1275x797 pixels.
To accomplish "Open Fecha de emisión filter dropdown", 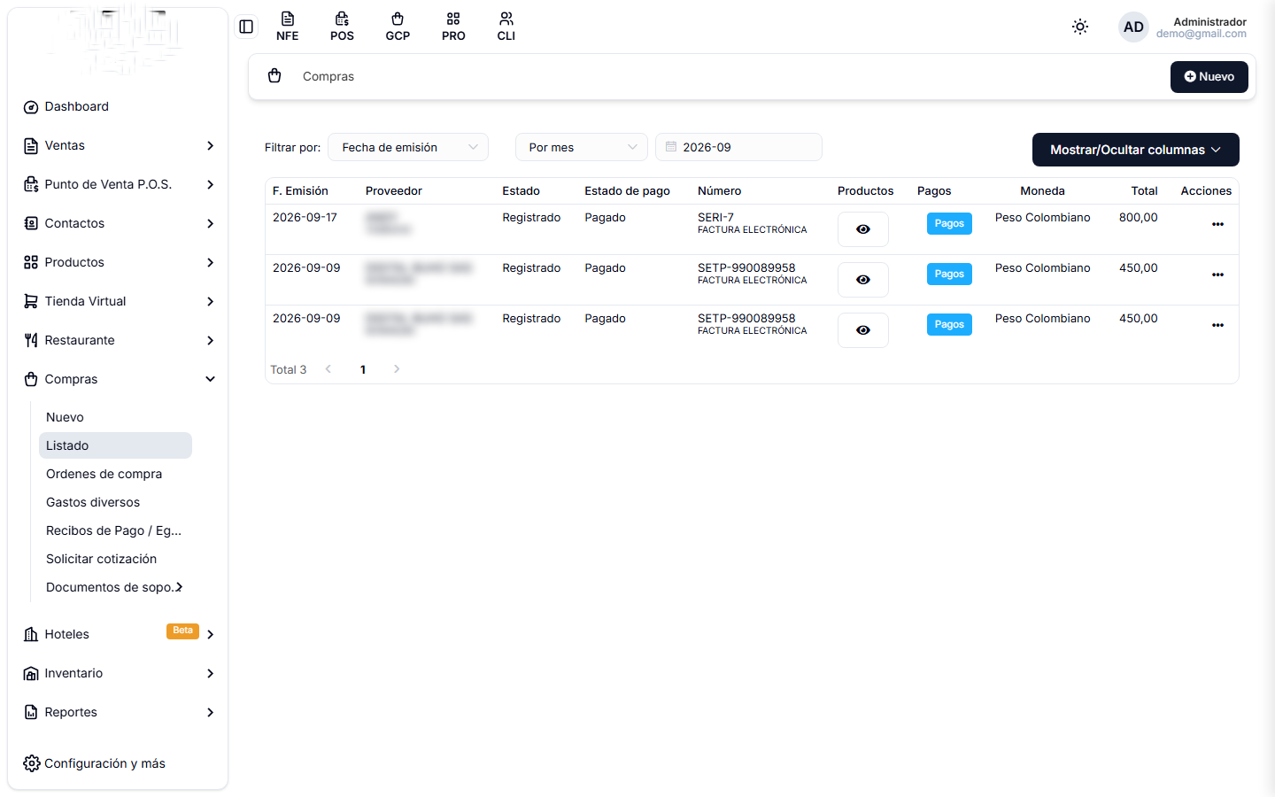I will [408, 147].
